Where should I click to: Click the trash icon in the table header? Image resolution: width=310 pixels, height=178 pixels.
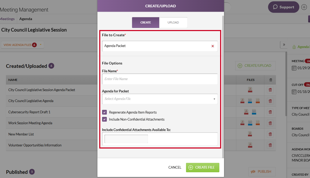[x=271, y=80]
